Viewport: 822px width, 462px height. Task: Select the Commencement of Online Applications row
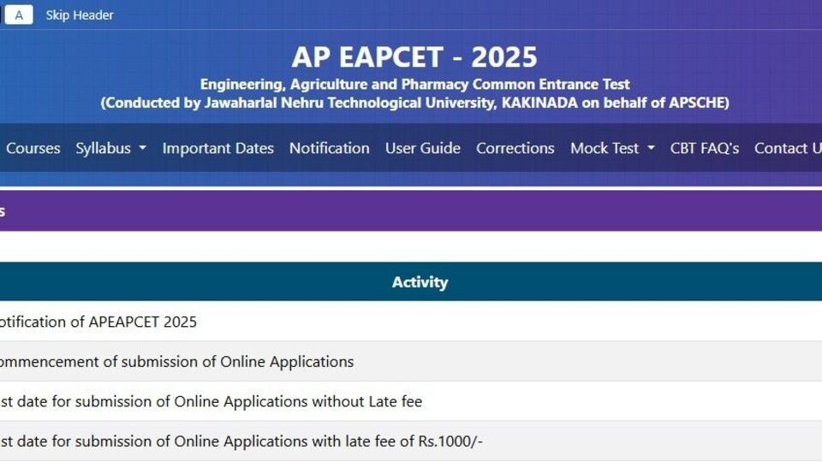coord(411,361)
